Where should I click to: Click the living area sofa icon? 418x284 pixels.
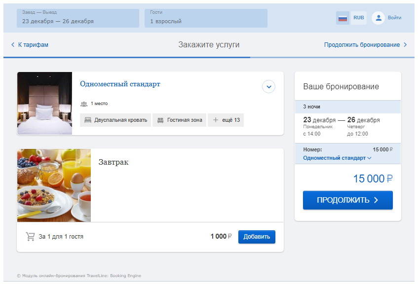tap(160, 120)
